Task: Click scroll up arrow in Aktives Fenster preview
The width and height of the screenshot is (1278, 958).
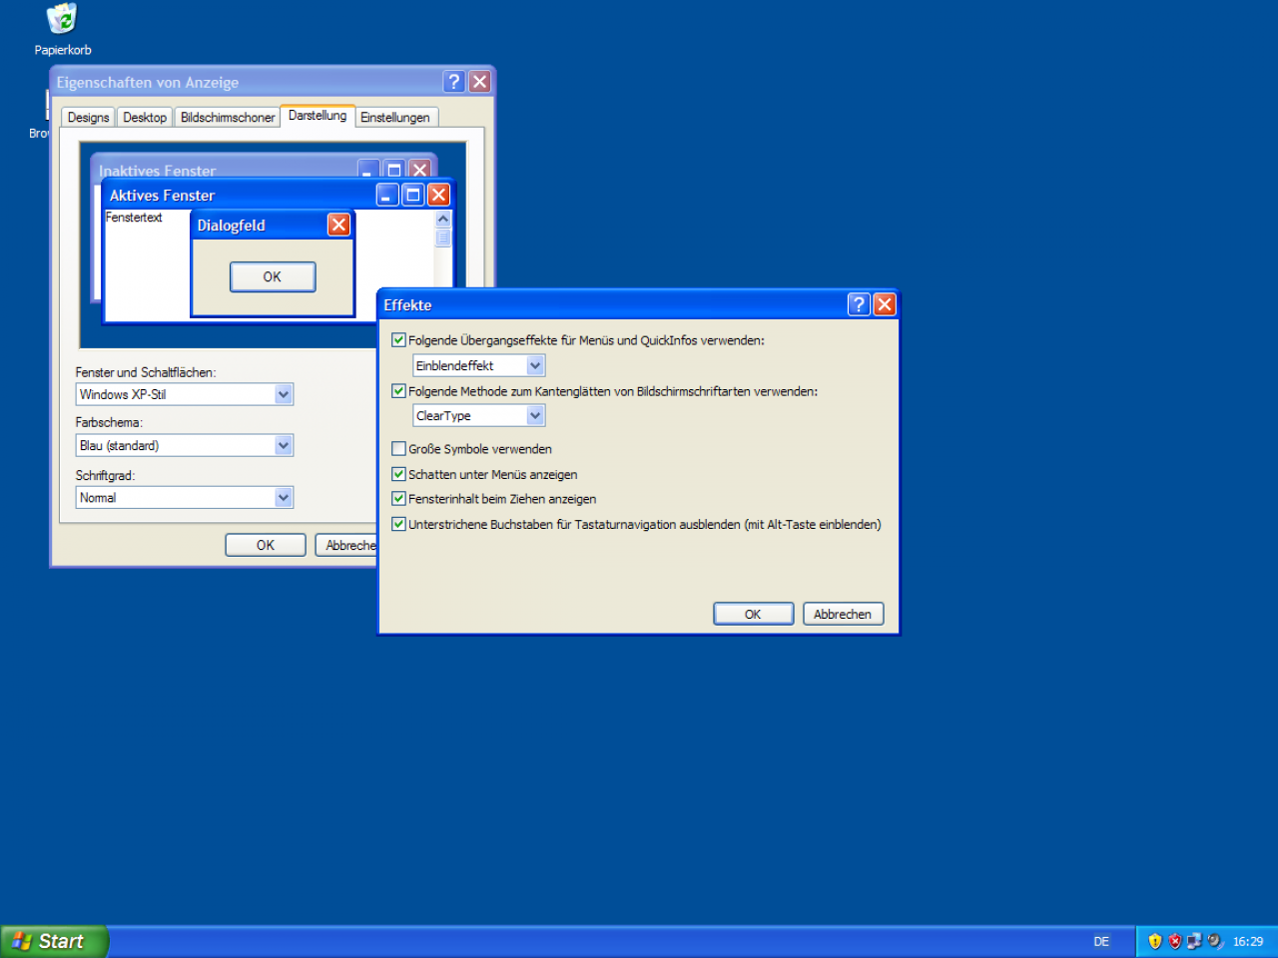Action: (443, 219)
